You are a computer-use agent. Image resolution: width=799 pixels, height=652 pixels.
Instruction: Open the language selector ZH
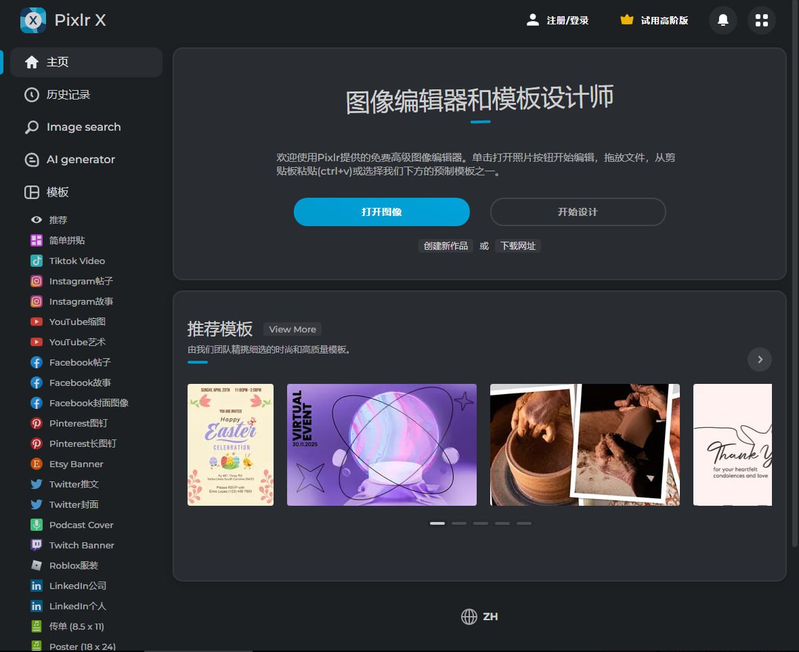[x=479, y=616]
